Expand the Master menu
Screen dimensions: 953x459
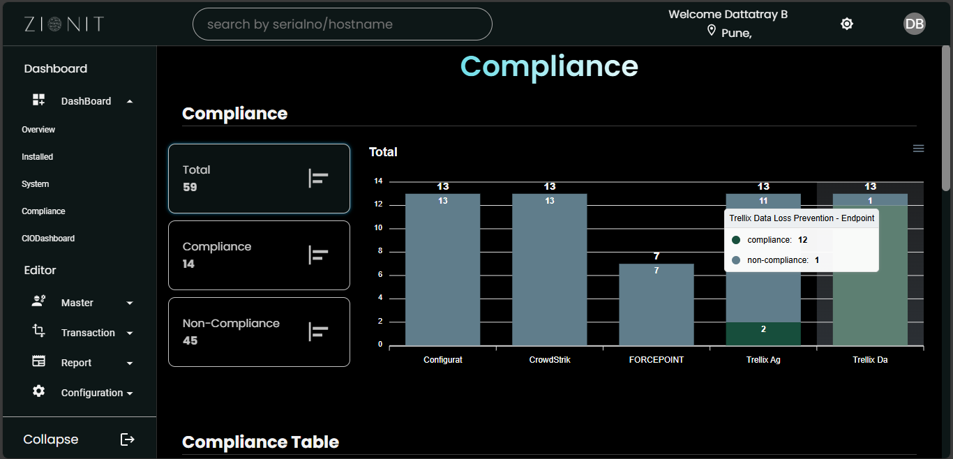[x=129, y=302]
